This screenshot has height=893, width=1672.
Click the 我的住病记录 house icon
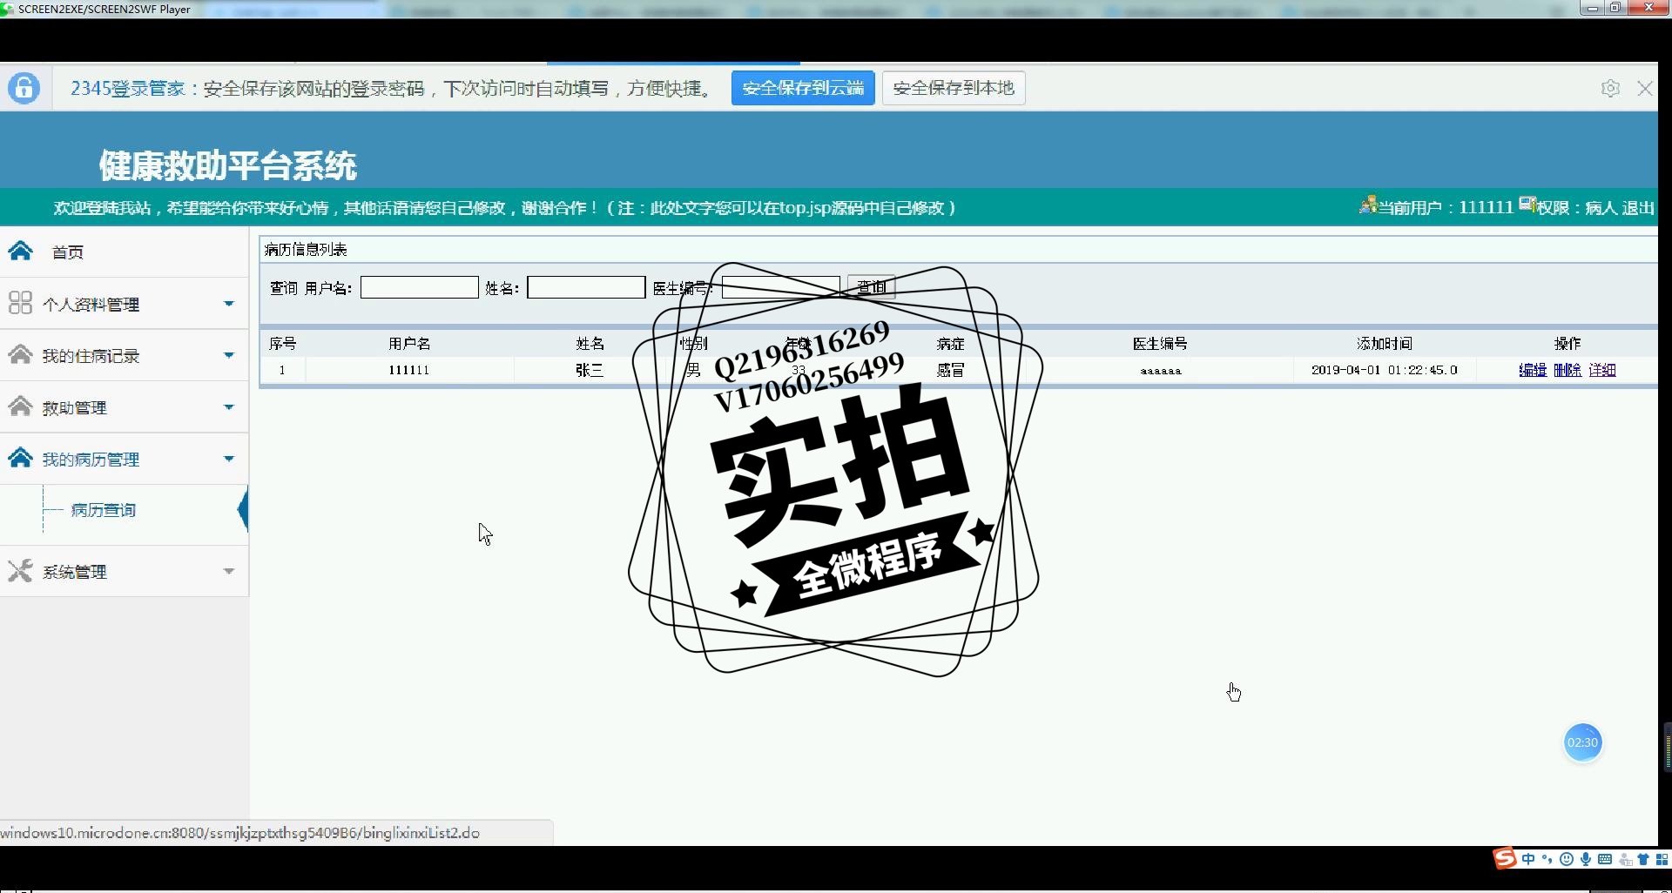pyautogui.click(x=21, y=354)
